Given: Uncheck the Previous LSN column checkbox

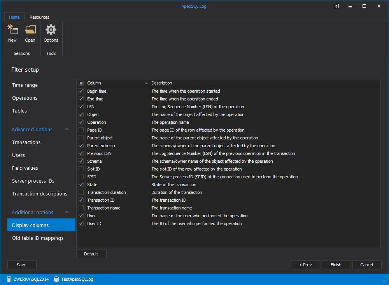Looking at the screenshot, I should (81, 153).
